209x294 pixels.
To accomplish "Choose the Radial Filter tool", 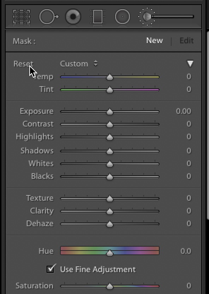I will (x=123, y=17).
